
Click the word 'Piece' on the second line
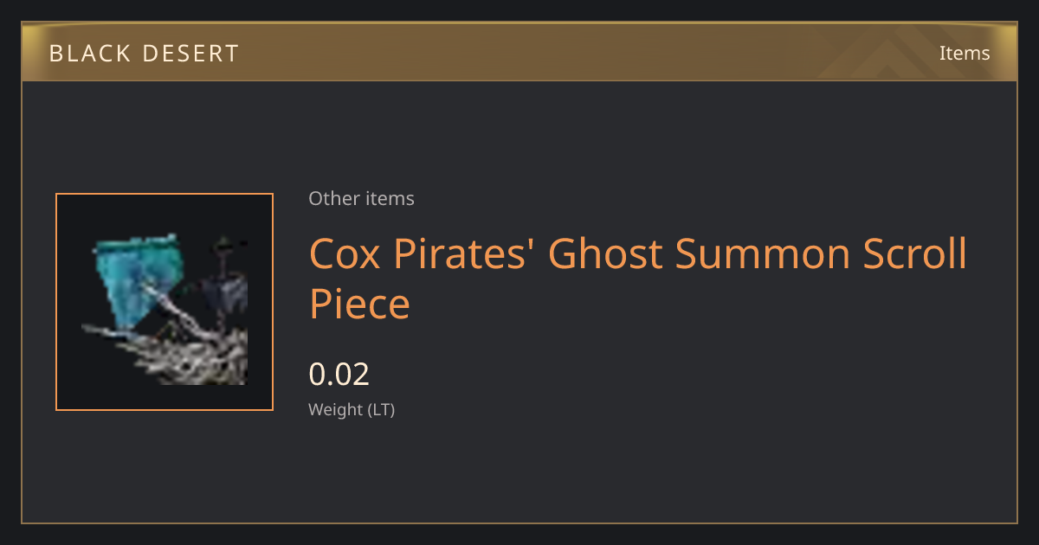click(x=359, y=305)
